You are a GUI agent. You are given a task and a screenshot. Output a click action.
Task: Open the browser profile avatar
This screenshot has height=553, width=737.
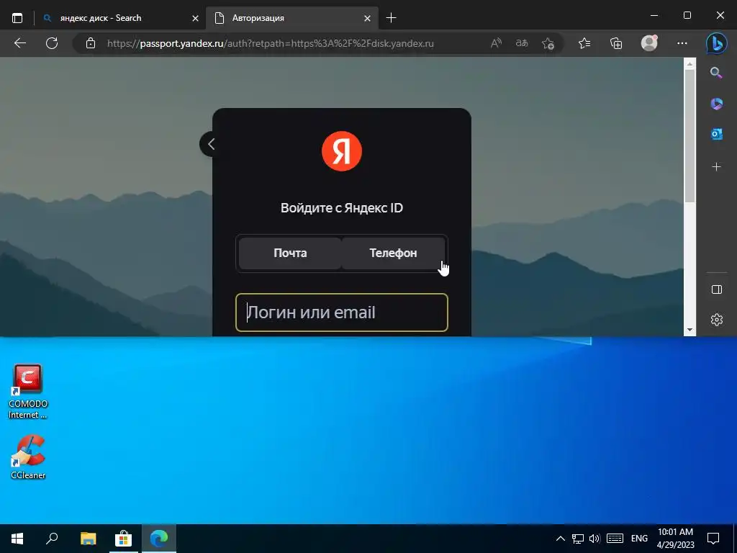click(649, 42)
